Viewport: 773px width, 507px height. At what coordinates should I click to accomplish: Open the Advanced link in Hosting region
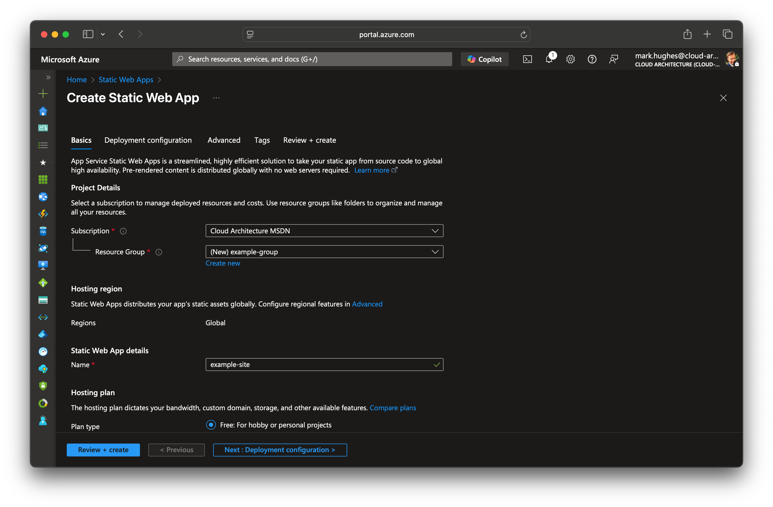367,304
